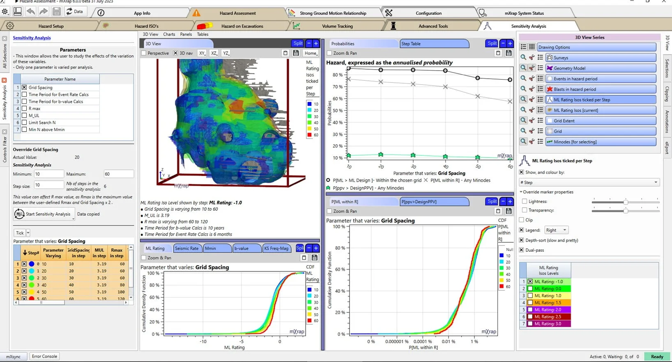Image resolution: width=672 pixels, height=362 pixels.
Task: Click the clipboard copy icon in 3D View panel
Action: point(285,53)
